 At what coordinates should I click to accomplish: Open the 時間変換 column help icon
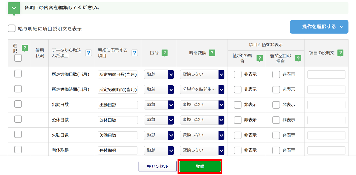(212, 53)
